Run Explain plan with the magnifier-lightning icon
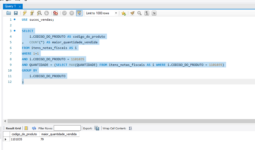The width and height of the screenshot is (255, 150). pos(39,13)
